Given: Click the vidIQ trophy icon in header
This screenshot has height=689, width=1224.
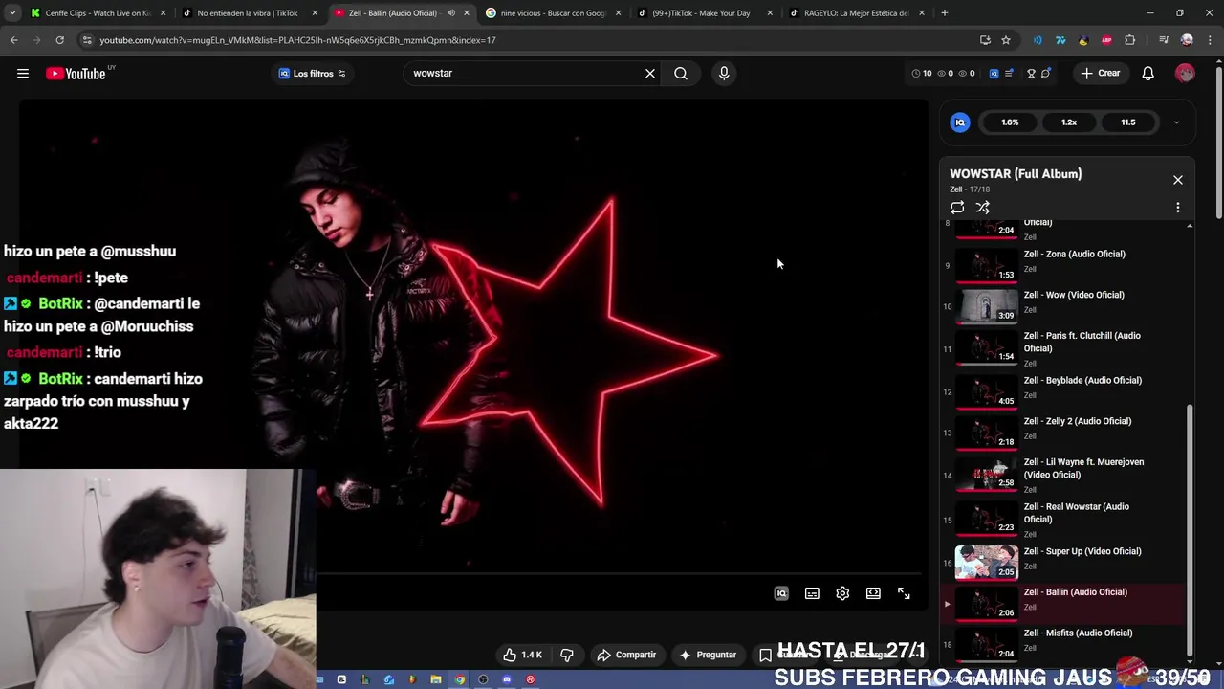Looking at the screenshot, I should pyautogui.click(x=1031, y=74).
